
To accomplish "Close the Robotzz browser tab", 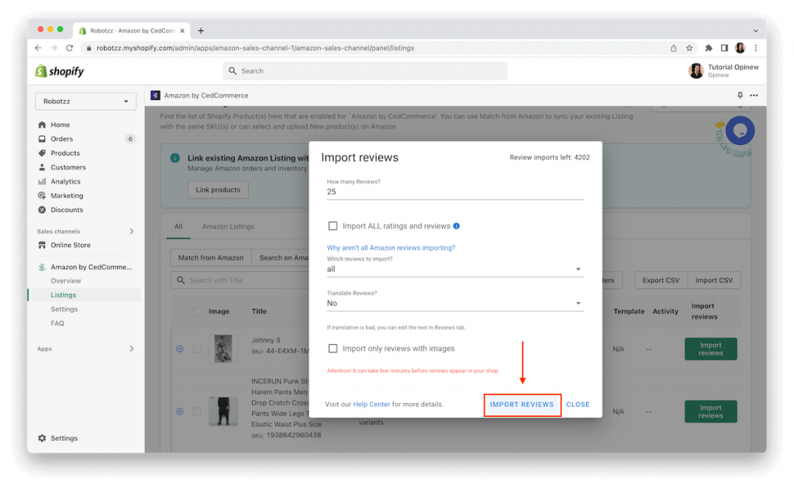I will (182, 30).
